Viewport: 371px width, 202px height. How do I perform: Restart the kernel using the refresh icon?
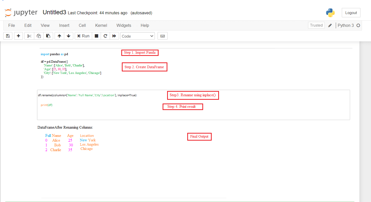[x=105, y=36]
